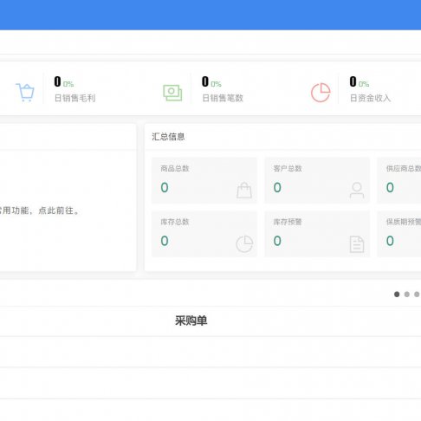Image resolution: width=421 pixels, height=421 pixels.
Task: Click the green 0 value under 商品总数
Action: click(x=165, y=188)
